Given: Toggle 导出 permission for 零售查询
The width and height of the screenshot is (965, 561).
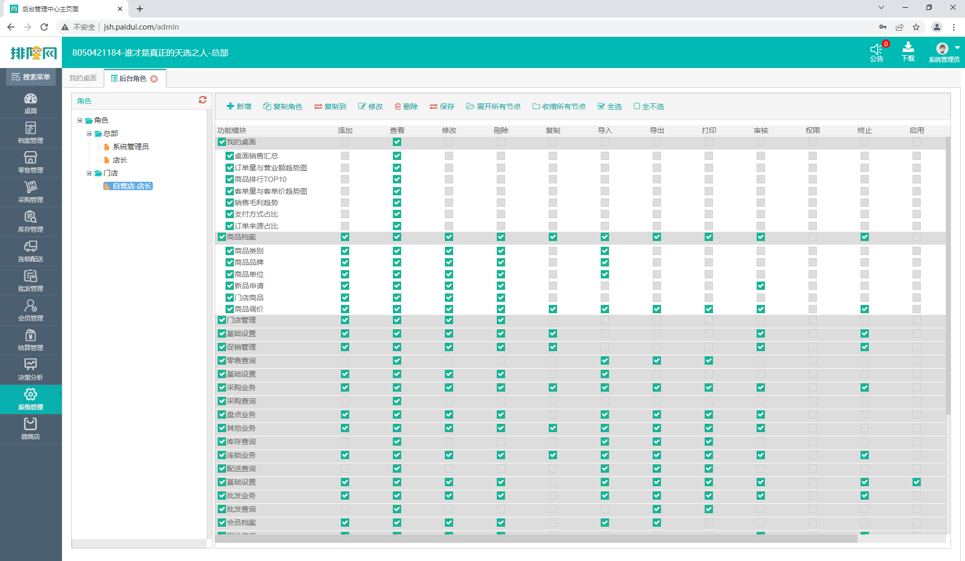Looking at the screenshot, I should pyautogui.click(x=657, y=360).
